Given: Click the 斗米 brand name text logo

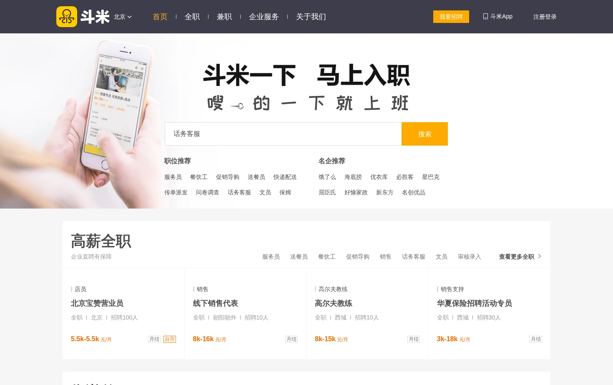Looking at the screenshot, I should (95, 17).
